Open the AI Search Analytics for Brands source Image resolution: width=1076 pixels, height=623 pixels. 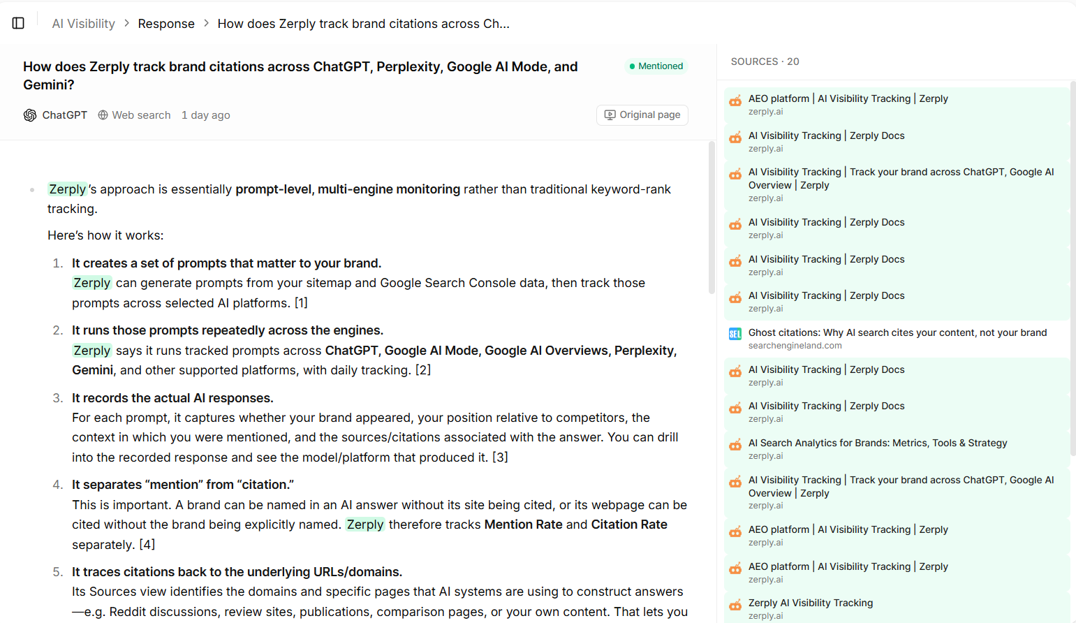pos(897,449)
